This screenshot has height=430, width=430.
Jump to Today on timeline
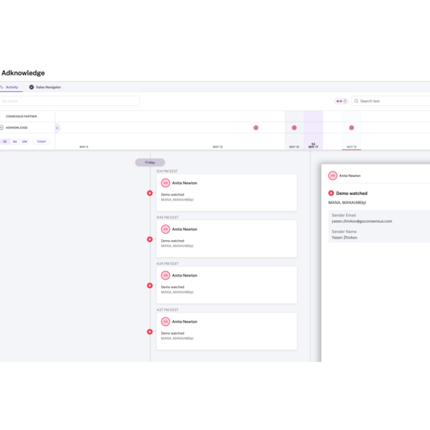point(42,141)
